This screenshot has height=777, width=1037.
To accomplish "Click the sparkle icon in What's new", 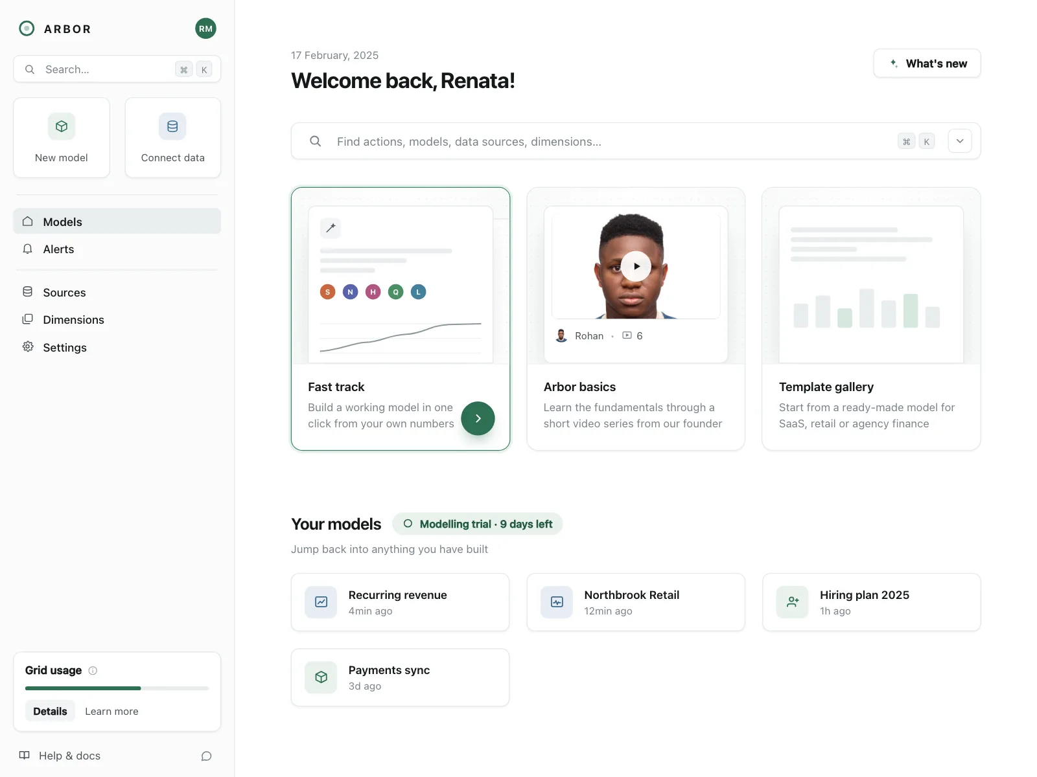I will [x=894, y=63].
